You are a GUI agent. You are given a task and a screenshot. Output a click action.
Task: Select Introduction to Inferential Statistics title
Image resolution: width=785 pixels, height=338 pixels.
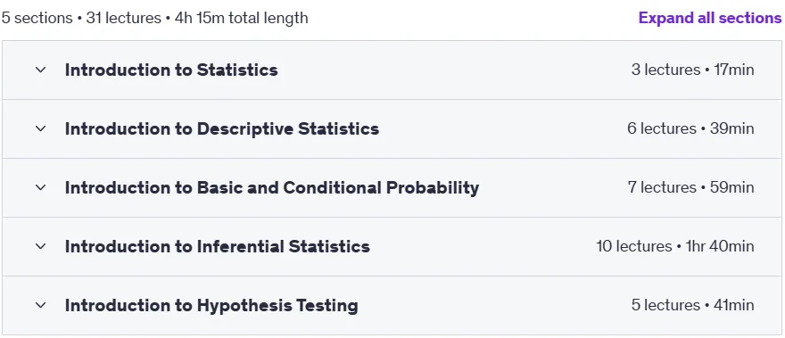click(218, 246)
